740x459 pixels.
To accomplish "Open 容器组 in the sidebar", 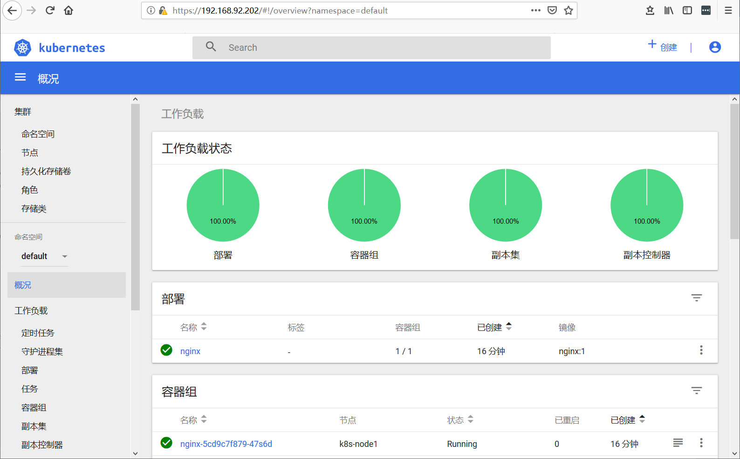I will click(x=34, y=408).
